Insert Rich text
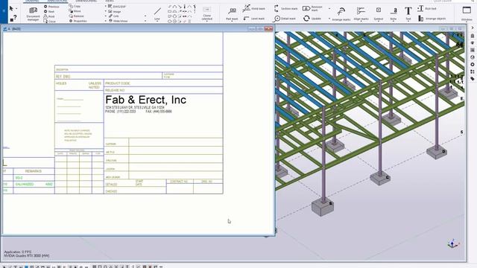Screen dimensions: 477x268 pyautogui.click(x=427, y=8)
